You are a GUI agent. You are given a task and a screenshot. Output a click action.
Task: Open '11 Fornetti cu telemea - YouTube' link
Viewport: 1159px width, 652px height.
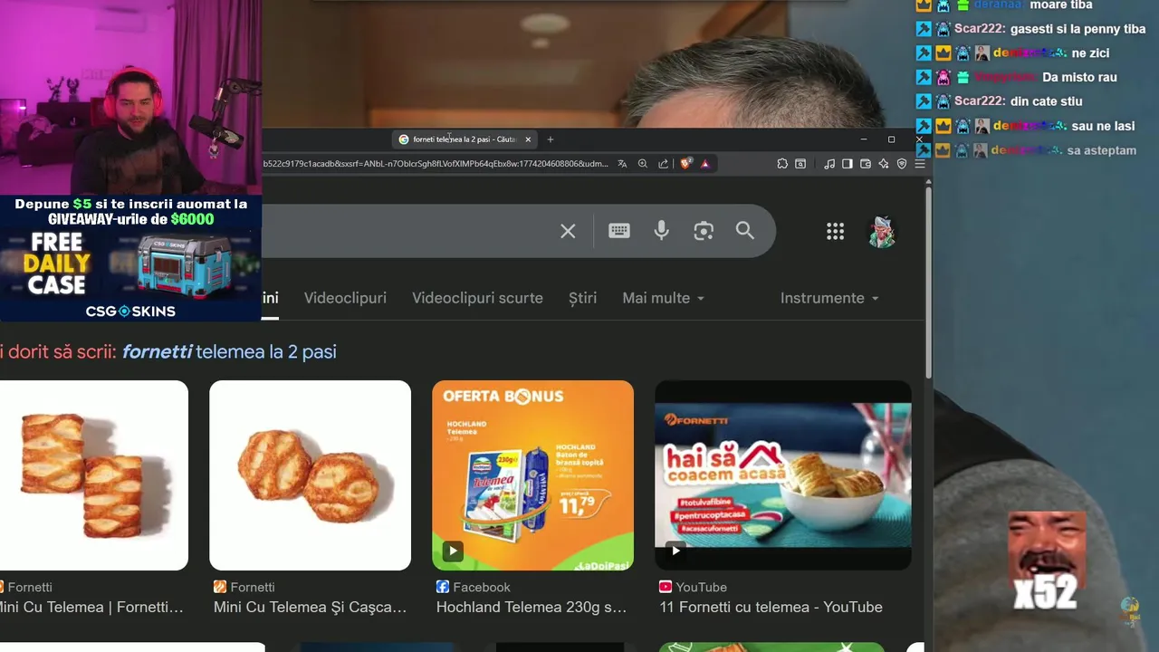tap(771, 607)
